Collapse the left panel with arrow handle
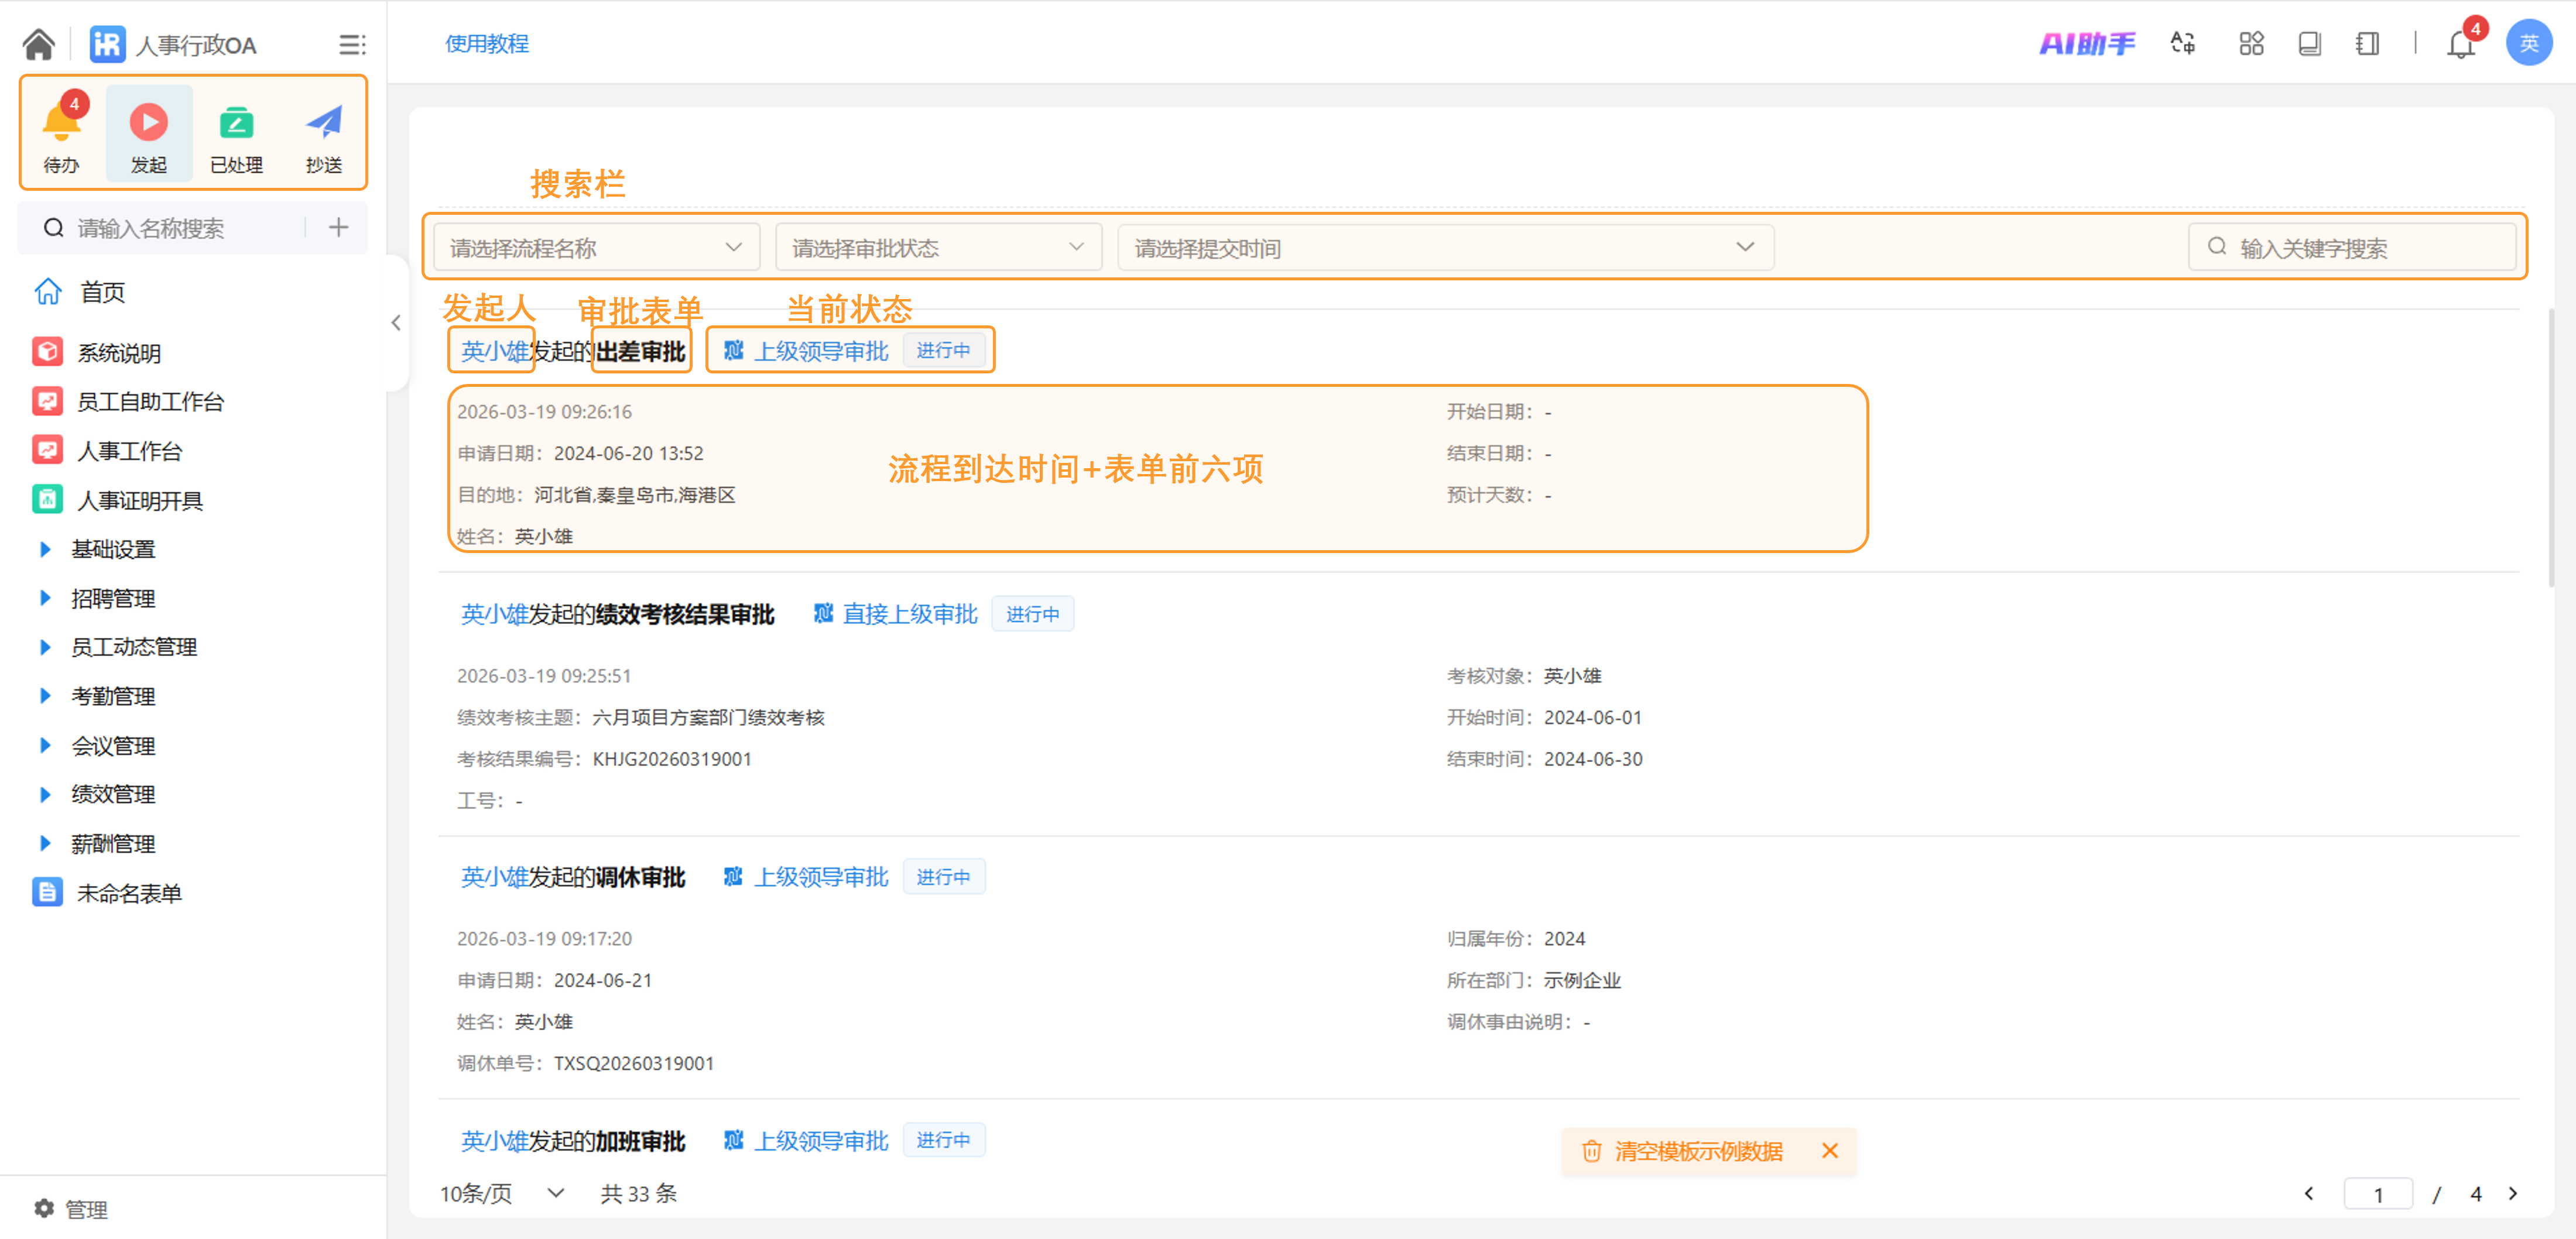The image size is (2576, 1239). tap(396, 323)
